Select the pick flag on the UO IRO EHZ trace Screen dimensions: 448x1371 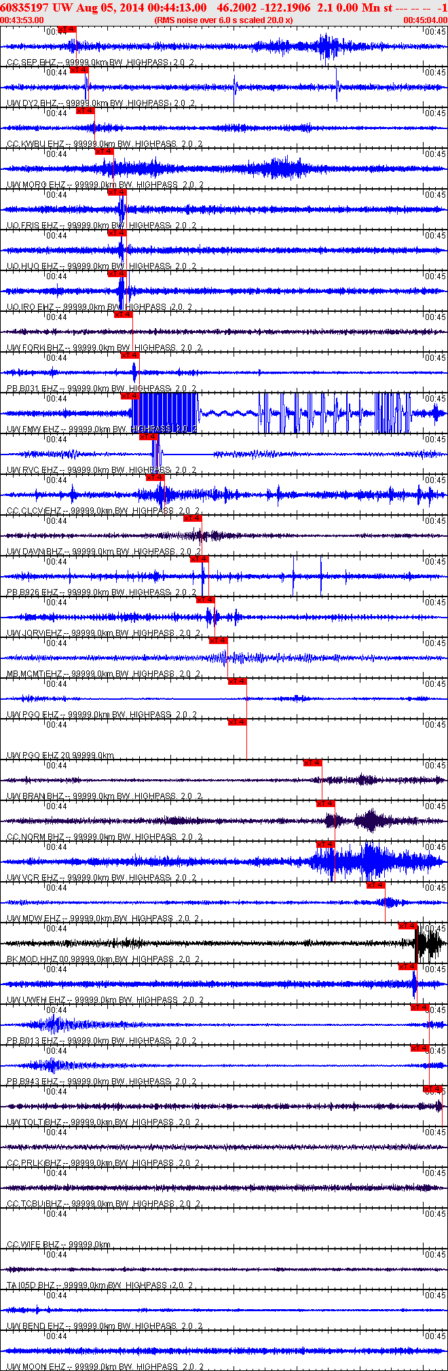(x=117, y=274)
